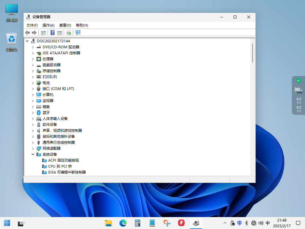Image resolution: width=305 pixels, height=229 pixels.
Task: Select 通用串行总线控制器 label
Action: (x=59, y=143)
